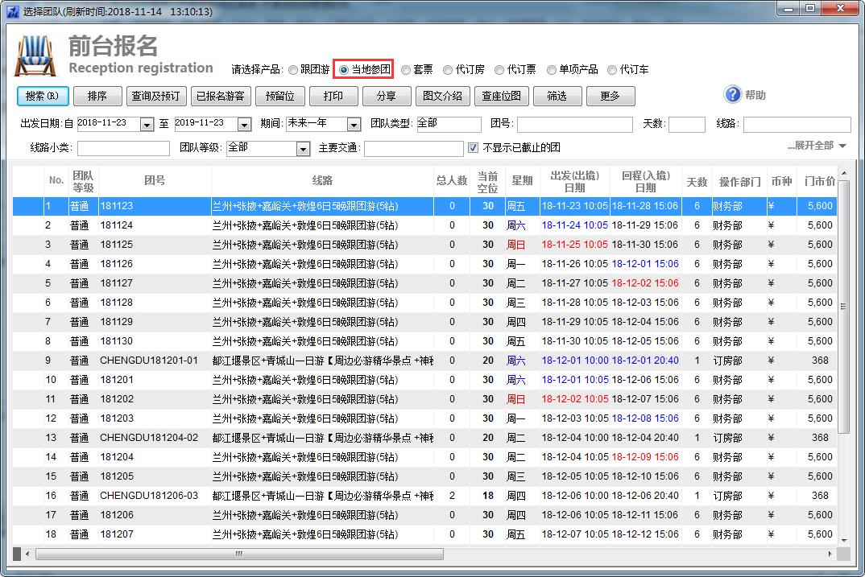
Task: Click group number 181207
Action: [117, 534]
